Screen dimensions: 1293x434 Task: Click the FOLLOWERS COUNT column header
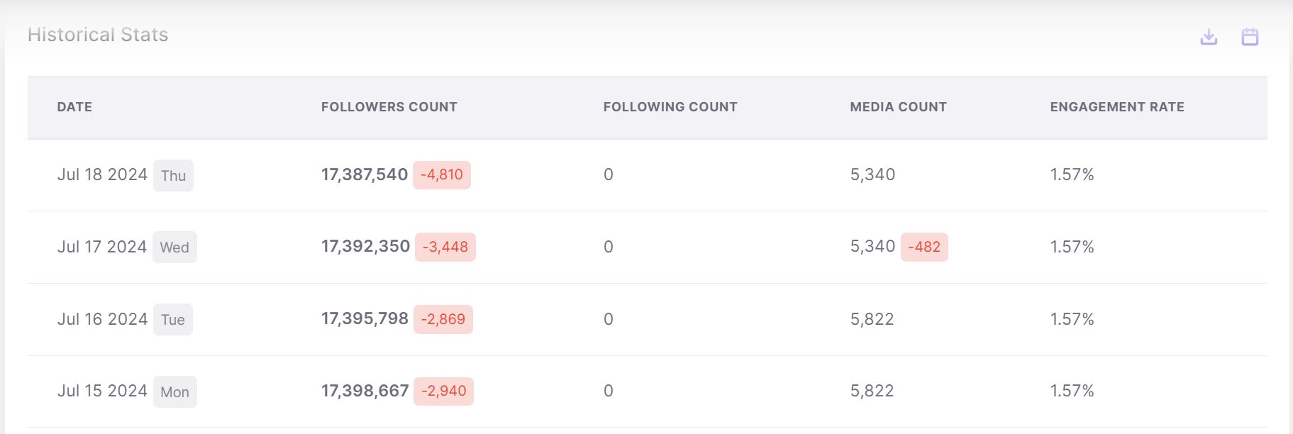pos(389,107)
